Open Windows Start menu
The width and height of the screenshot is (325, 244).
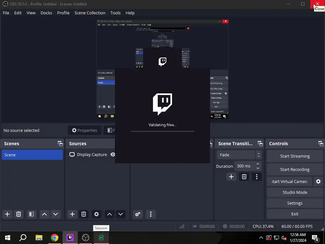coord(8,238)
